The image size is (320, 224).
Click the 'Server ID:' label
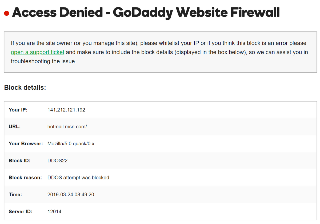coord(20,212)
